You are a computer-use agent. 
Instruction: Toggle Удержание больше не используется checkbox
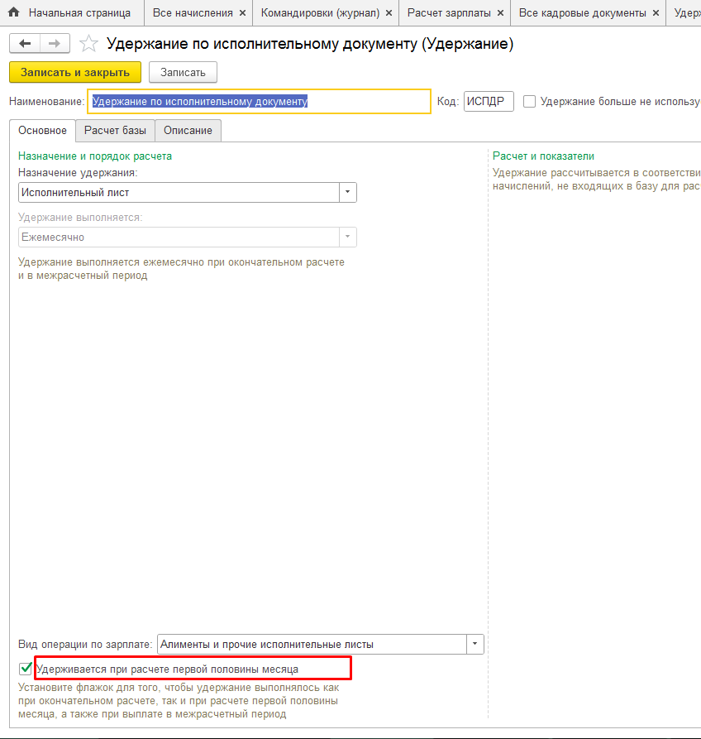click(530, 102)
